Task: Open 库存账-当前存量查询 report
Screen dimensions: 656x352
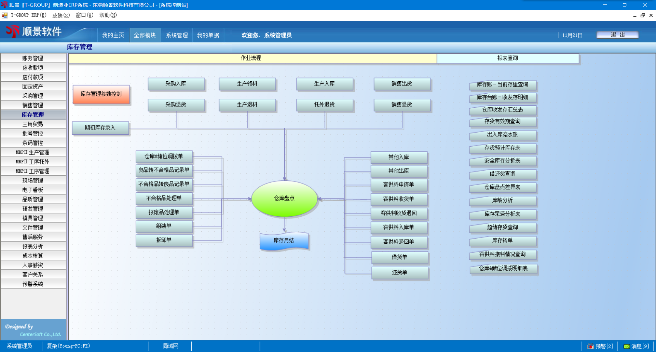Action: click(502, 84)
